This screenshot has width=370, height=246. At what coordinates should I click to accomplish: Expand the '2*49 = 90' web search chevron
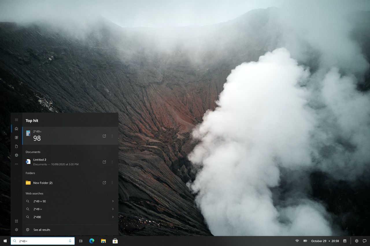click(x=113, y=201)
